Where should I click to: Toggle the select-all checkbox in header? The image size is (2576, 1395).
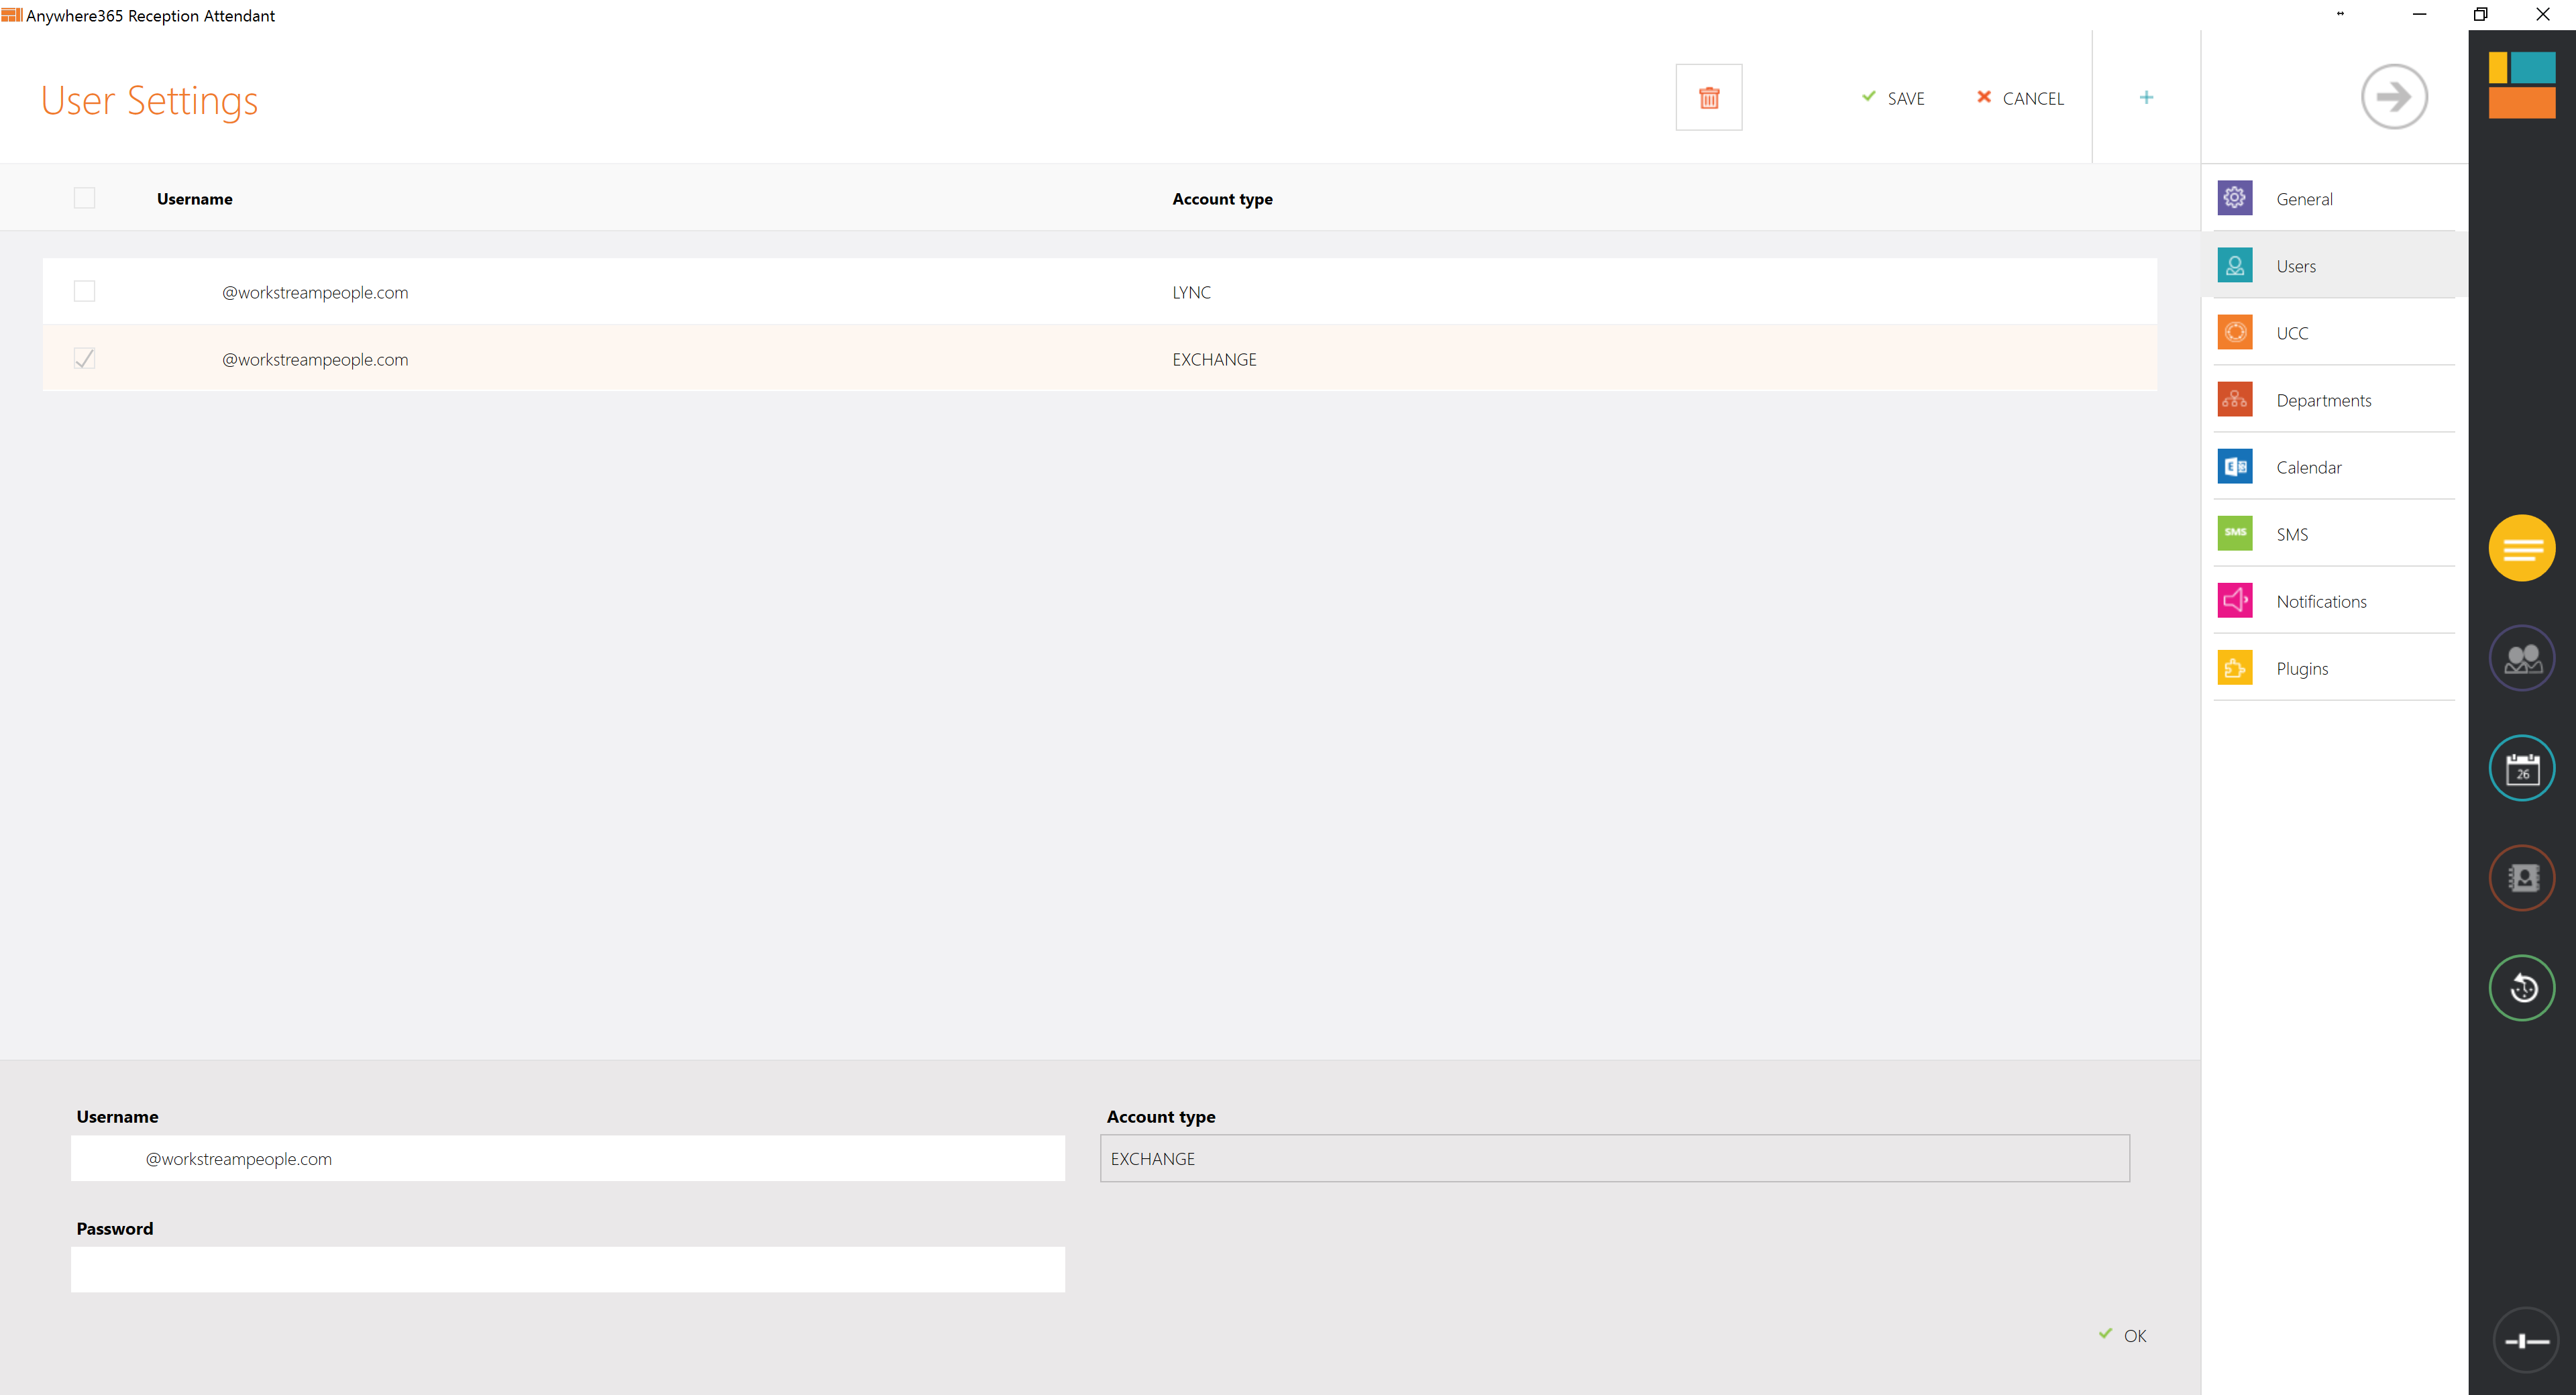coord(85,198)
